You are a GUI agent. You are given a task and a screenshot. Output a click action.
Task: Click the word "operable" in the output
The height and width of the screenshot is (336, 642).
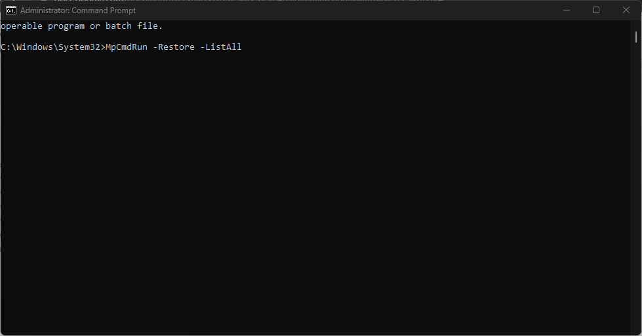(21, 26)
